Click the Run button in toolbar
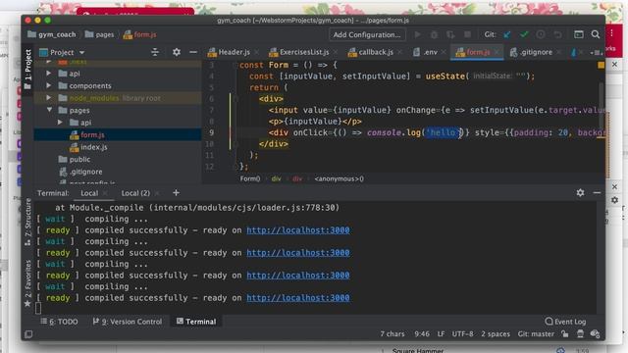 click(417, 35)
